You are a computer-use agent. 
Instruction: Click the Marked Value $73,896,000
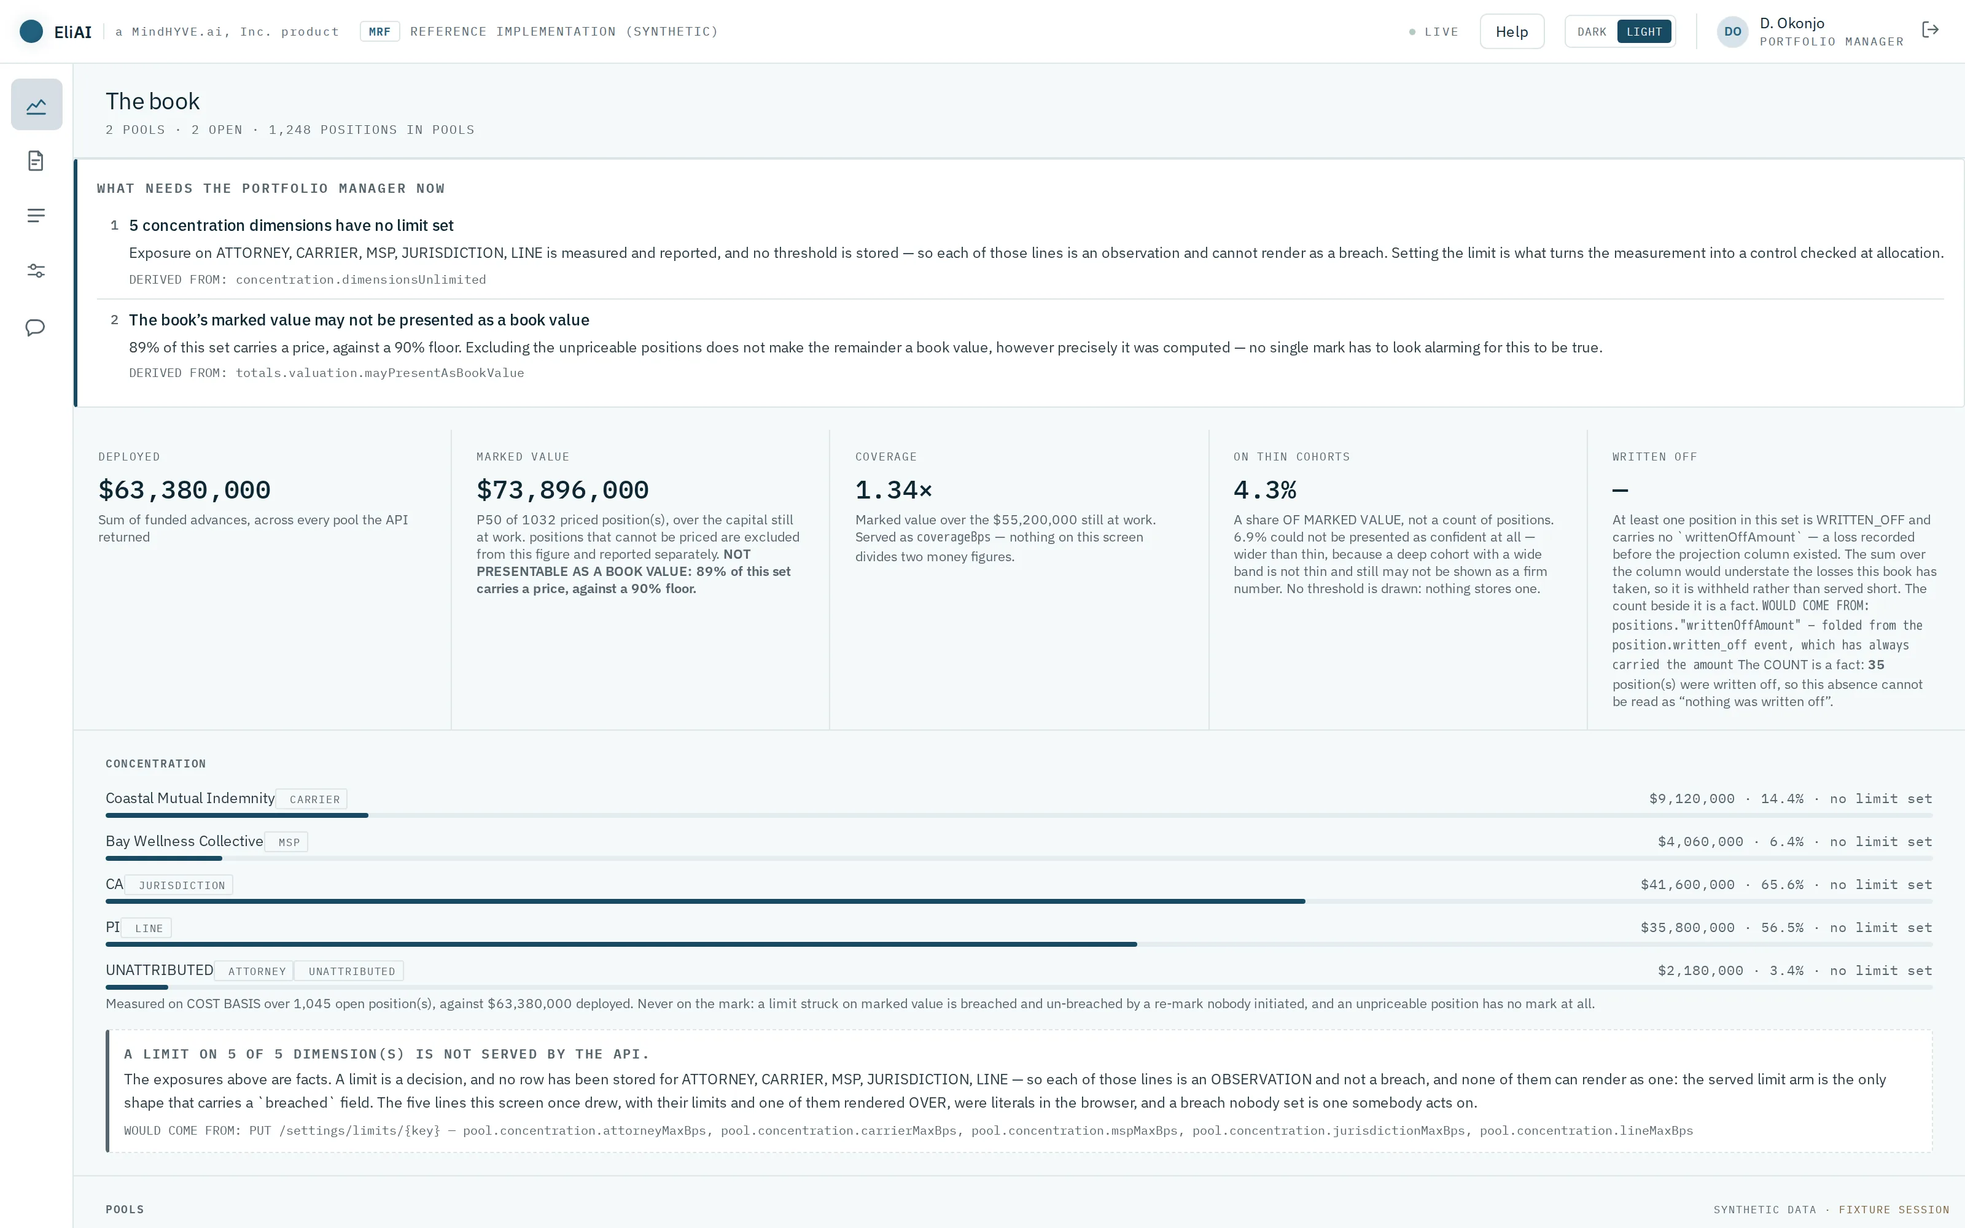(562, 490)
